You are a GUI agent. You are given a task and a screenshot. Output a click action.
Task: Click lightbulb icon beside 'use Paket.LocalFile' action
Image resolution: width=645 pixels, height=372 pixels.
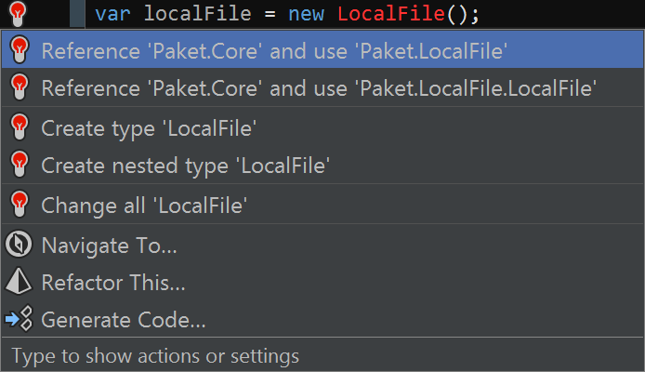point(20,50)
